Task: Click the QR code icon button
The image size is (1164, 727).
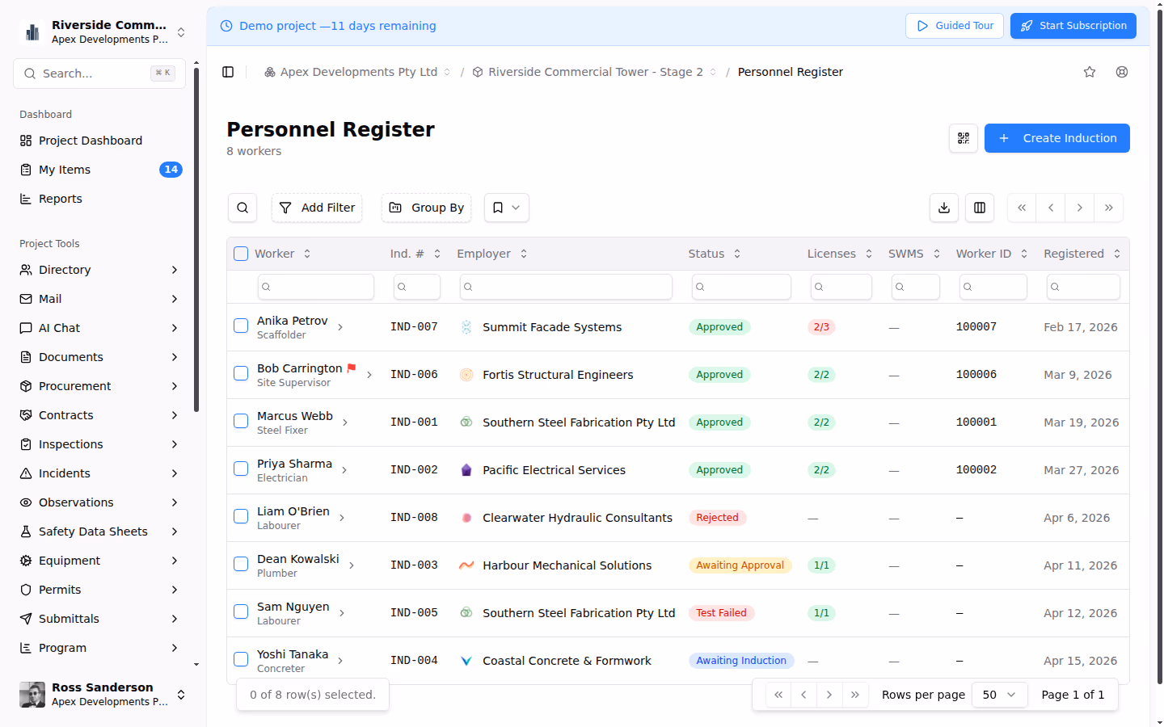Action: (x=963, y=138)
